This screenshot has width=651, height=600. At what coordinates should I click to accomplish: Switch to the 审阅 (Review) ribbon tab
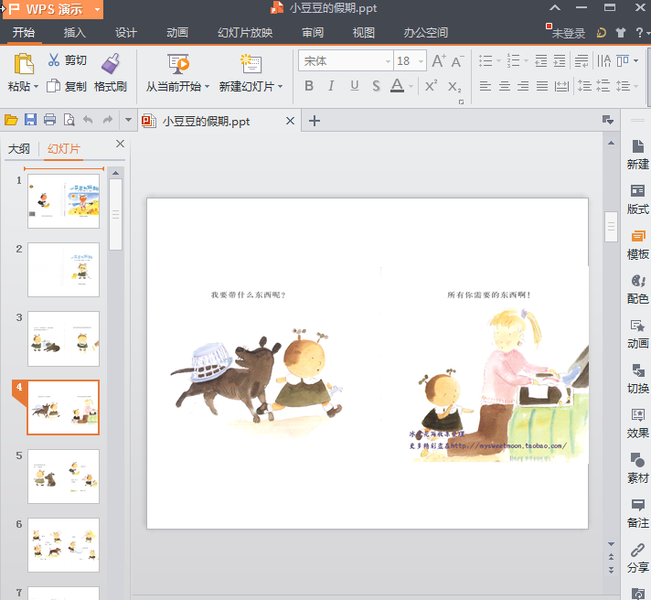pos(312,32)
